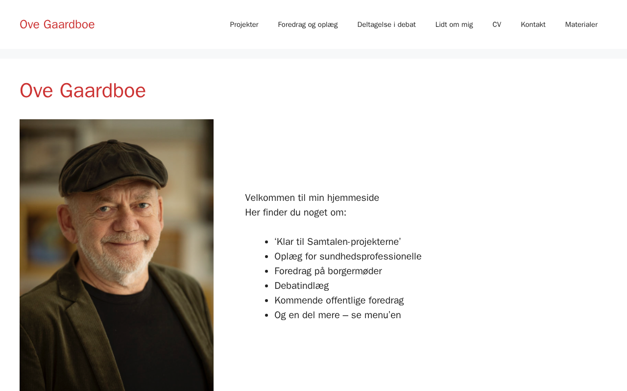Navigate to the Kontakt page
The width and height of the screenshot is (627, 391).
point(533,24)
